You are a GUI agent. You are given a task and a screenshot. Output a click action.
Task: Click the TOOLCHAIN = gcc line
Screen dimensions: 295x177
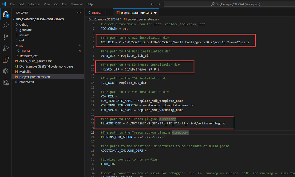tap(114, 29)
